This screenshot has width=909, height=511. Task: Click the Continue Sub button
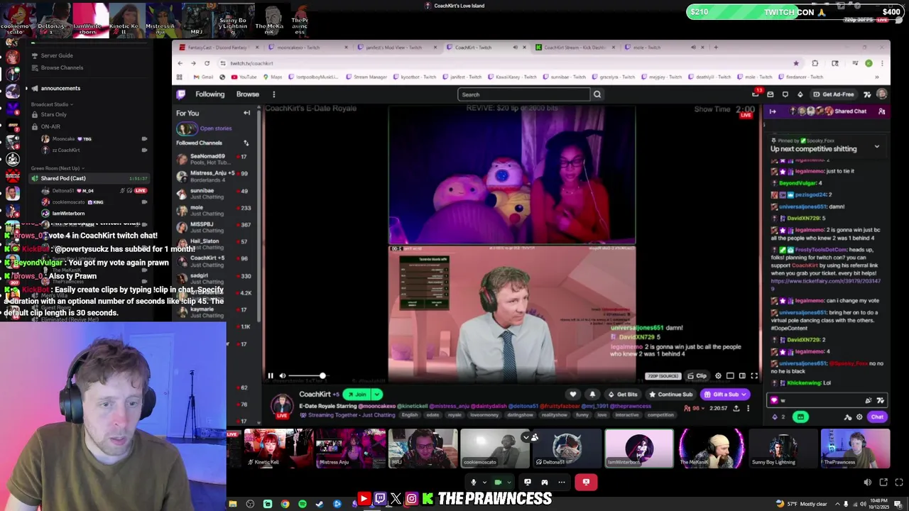pyautogui.click(x=670, y=395)
